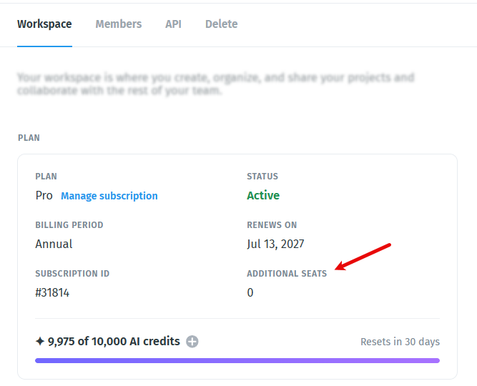Open the Manage subscription link
The height and width of the screenshot is (386, 477).
point(109,196)
